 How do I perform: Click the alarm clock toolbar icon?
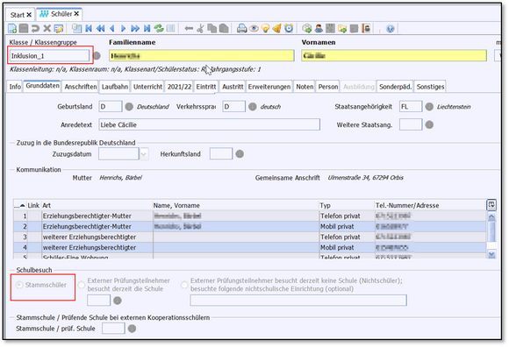289,29
